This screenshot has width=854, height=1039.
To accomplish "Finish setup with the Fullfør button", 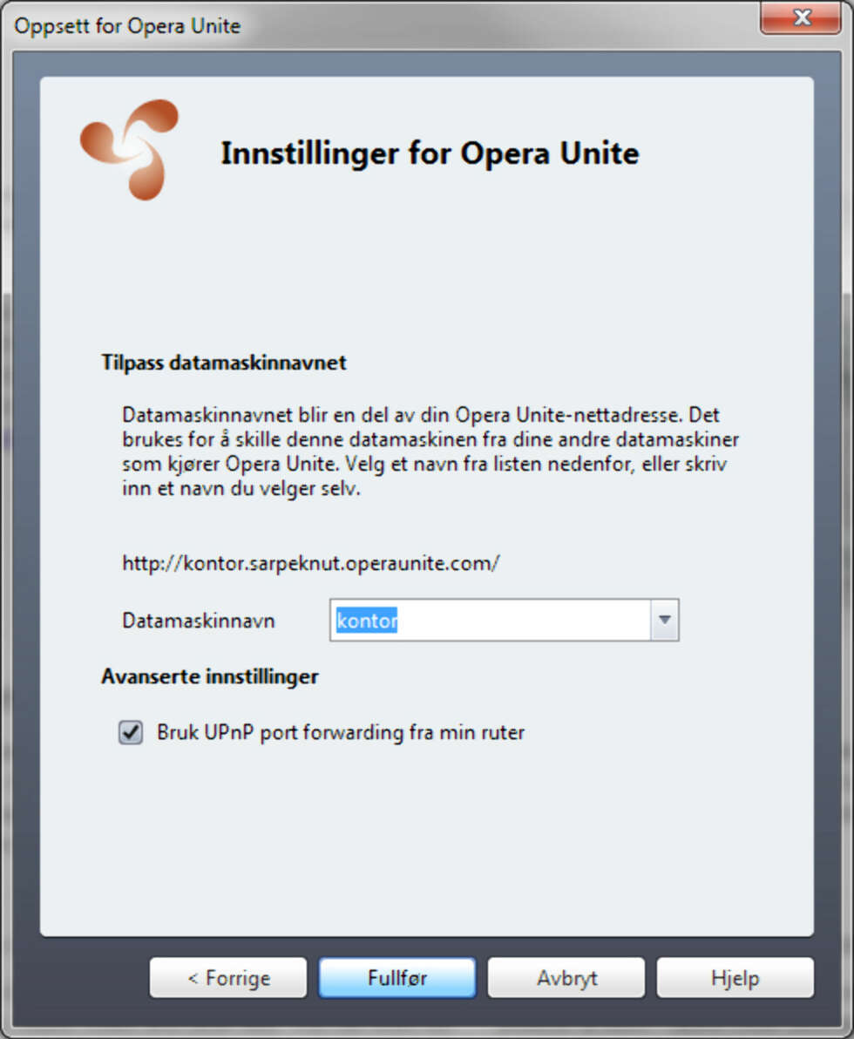I will coord(396,977).
